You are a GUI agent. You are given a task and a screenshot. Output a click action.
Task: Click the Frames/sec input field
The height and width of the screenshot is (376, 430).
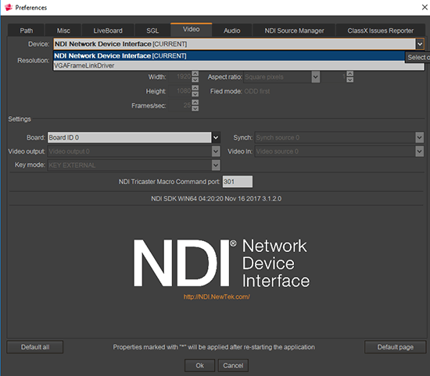coord(180,105)
